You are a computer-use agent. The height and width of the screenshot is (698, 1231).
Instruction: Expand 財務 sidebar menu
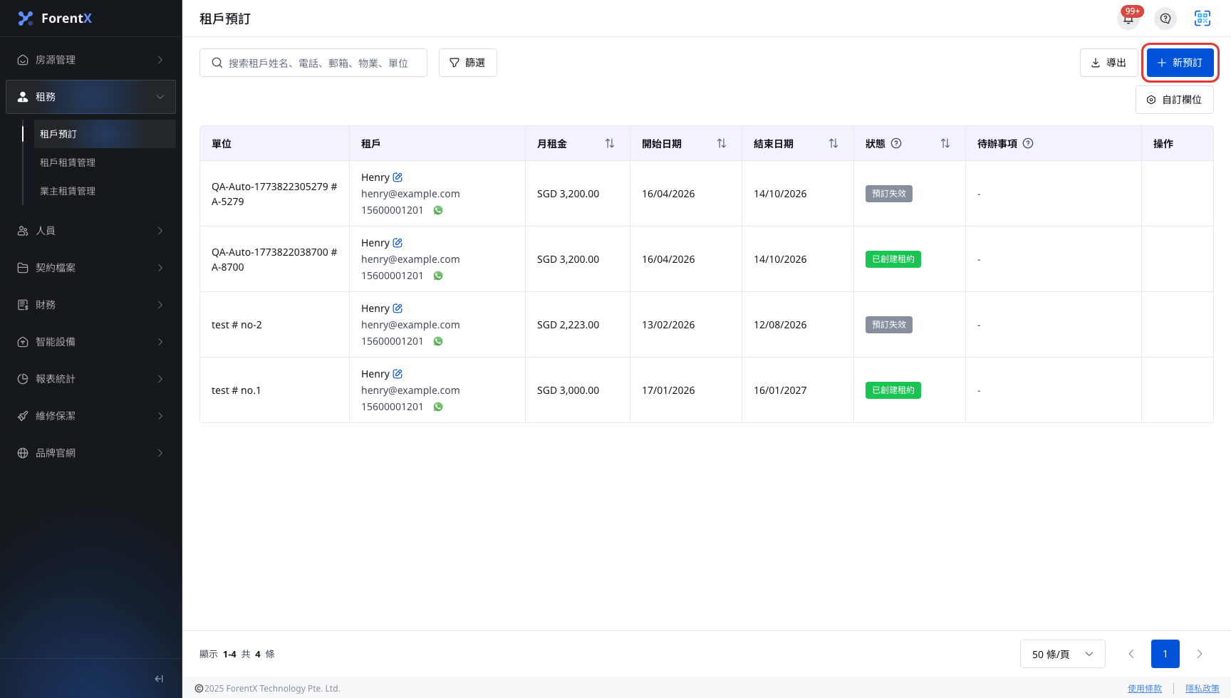pyautogui.click(x=90, y=305)
